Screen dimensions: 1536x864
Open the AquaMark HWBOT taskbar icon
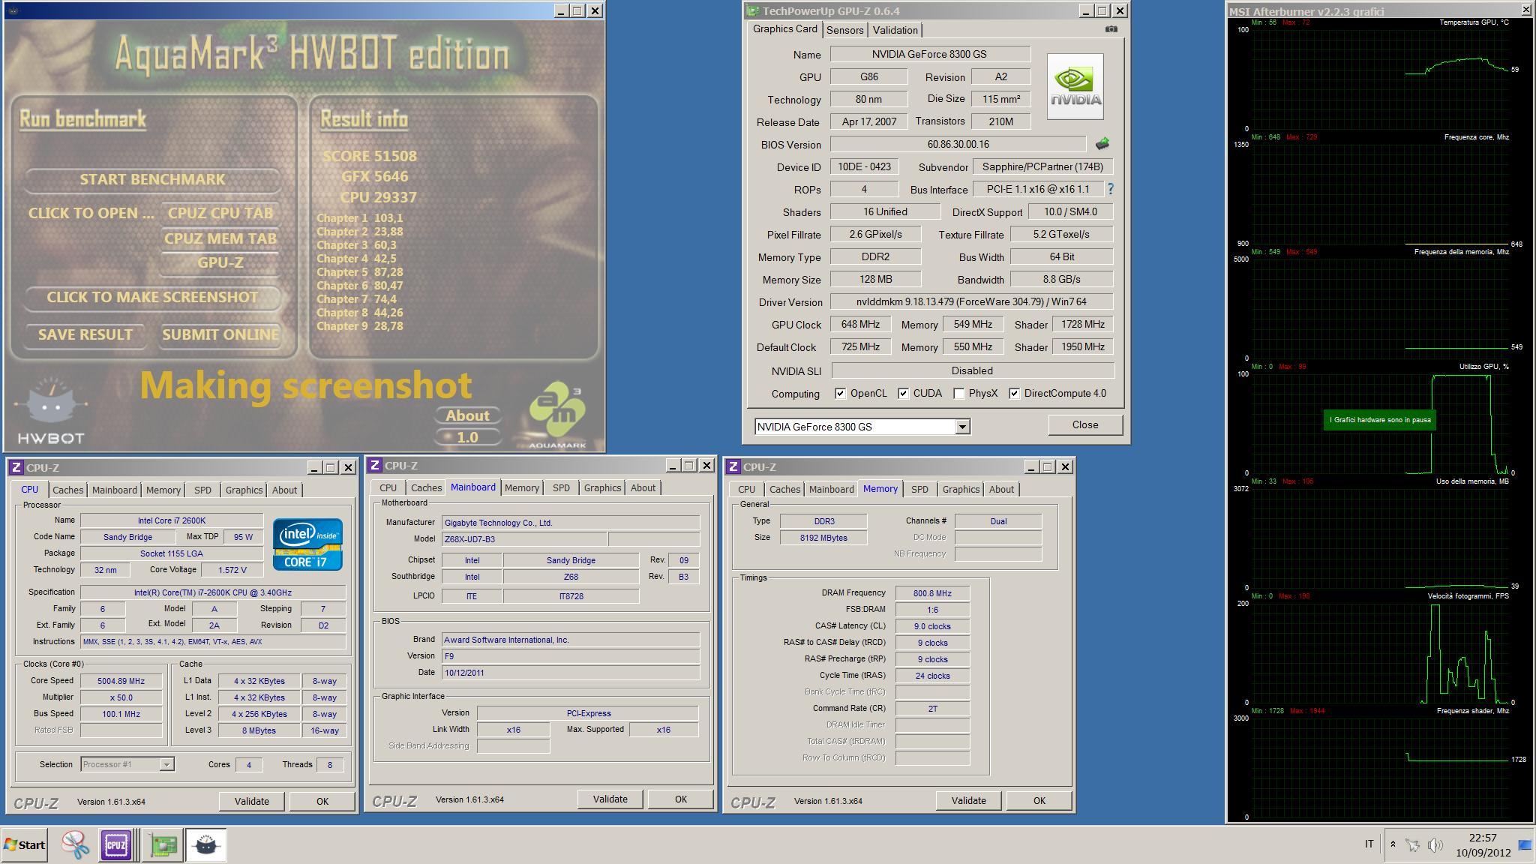coord(205,845)
